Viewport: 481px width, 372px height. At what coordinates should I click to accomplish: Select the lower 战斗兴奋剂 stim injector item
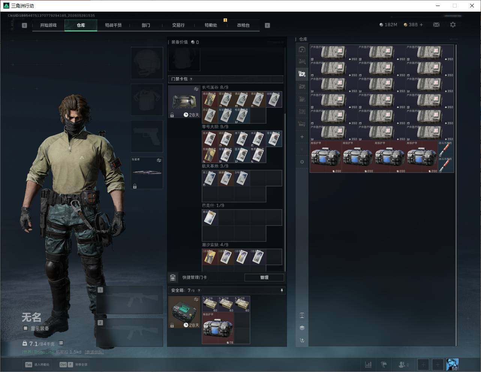click(x=446, y=165)
